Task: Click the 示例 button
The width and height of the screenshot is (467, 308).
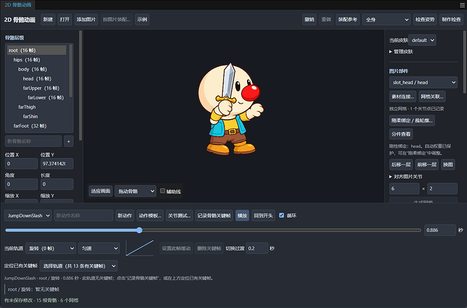Action: click(x=142, y=20)
